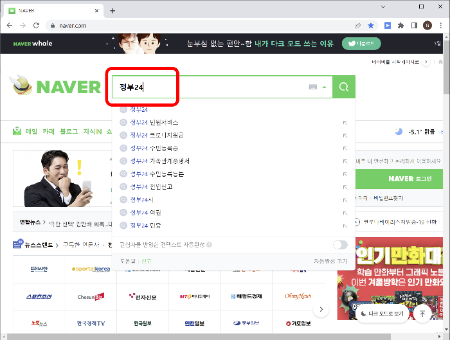This screenshot has width=450, height=340.
Task: Click the blue bookmark star
Action: coord(371,26)
